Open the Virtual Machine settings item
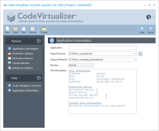Viewport: 159px width, 131px height. [x=21, y=63]
